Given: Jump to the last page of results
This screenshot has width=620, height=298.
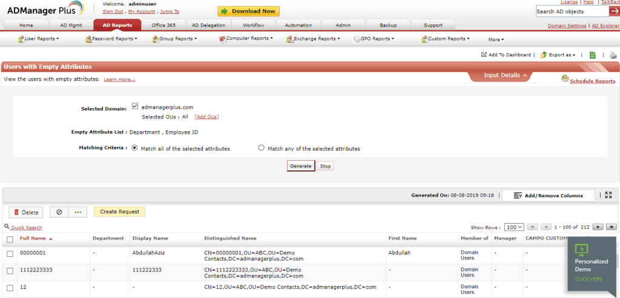Looking at the screenshot, I should 612,227.
